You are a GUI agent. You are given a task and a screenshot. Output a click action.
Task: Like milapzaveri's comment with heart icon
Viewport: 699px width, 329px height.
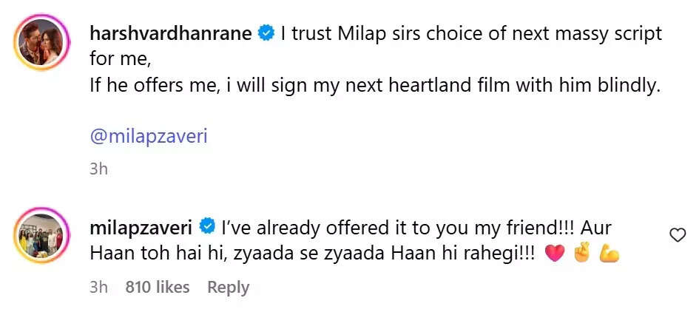[x=676, y=235]
